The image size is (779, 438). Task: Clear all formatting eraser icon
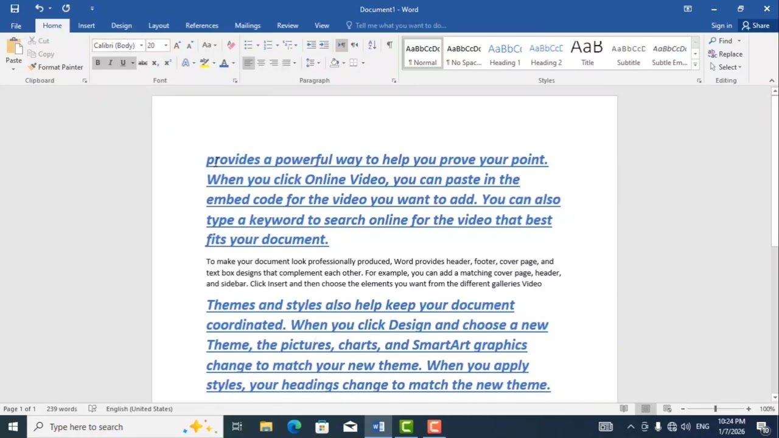click(231, 45)
